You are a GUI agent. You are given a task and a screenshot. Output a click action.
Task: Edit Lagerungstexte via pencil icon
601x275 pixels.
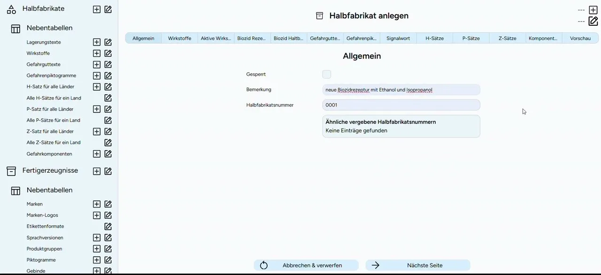click(x=108, y=42)
